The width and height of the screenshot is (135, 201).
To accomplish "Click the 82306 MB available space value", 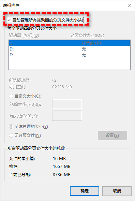I will coord(62,87).
